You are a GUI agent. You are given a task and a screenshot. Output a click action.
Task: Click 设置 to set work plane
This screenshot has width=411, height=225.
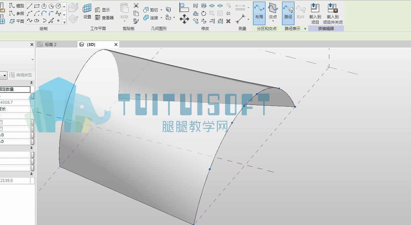[87, 12]
